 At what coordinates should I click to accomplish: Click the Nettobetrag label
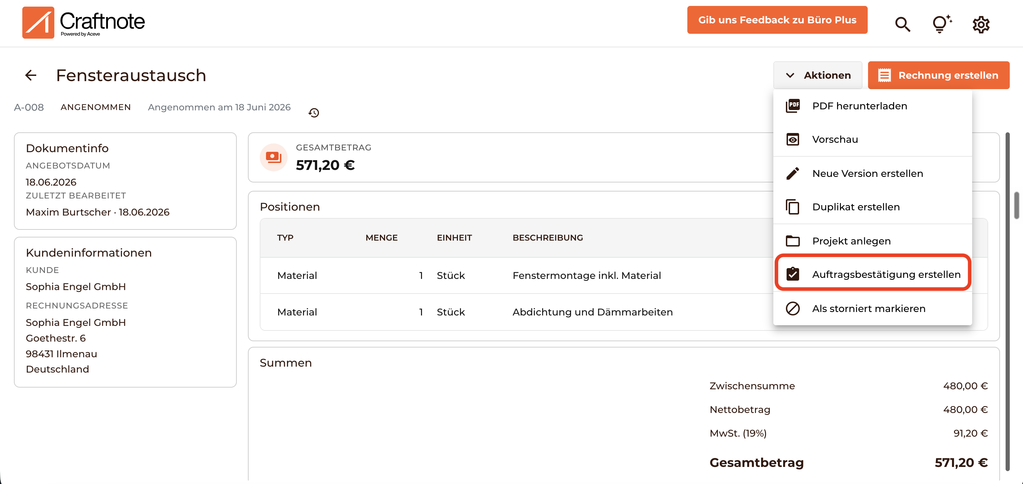coord(740,410)
